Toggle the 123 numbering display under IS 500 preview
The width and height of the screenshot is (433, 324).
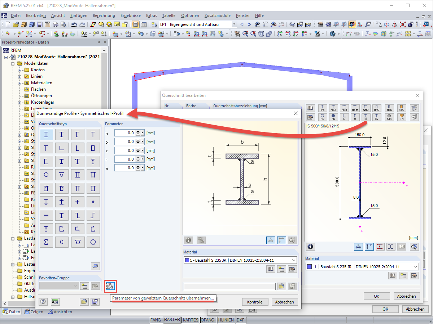(x=402, y=247)
